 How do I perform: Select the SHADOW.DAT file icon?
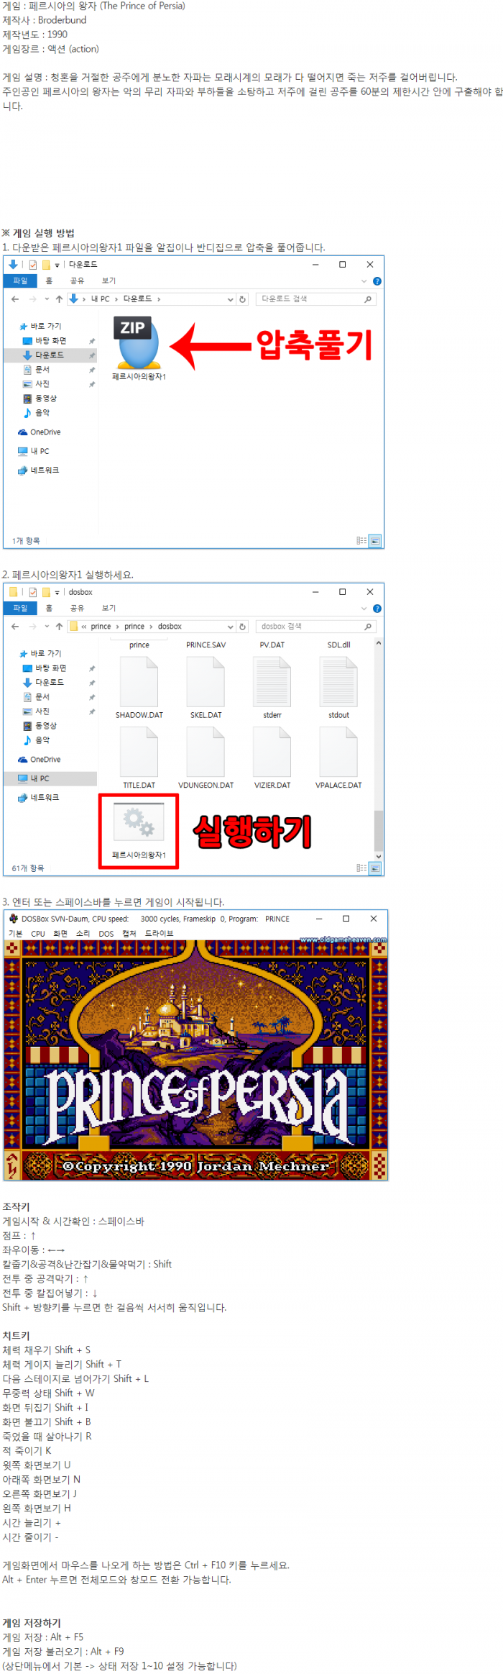139,681
